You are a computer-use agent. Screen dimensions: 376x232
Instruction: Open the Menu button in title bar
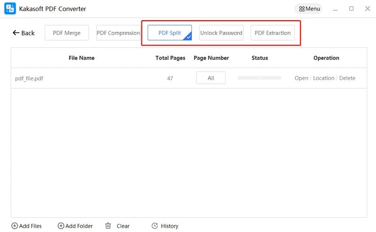coord(308,9)
